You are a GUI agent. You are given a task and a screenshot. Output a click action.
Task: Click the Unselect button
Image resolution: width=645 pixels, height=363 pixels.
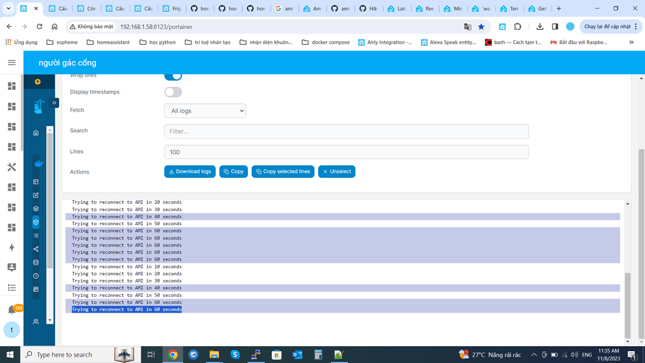coord(336,172)
